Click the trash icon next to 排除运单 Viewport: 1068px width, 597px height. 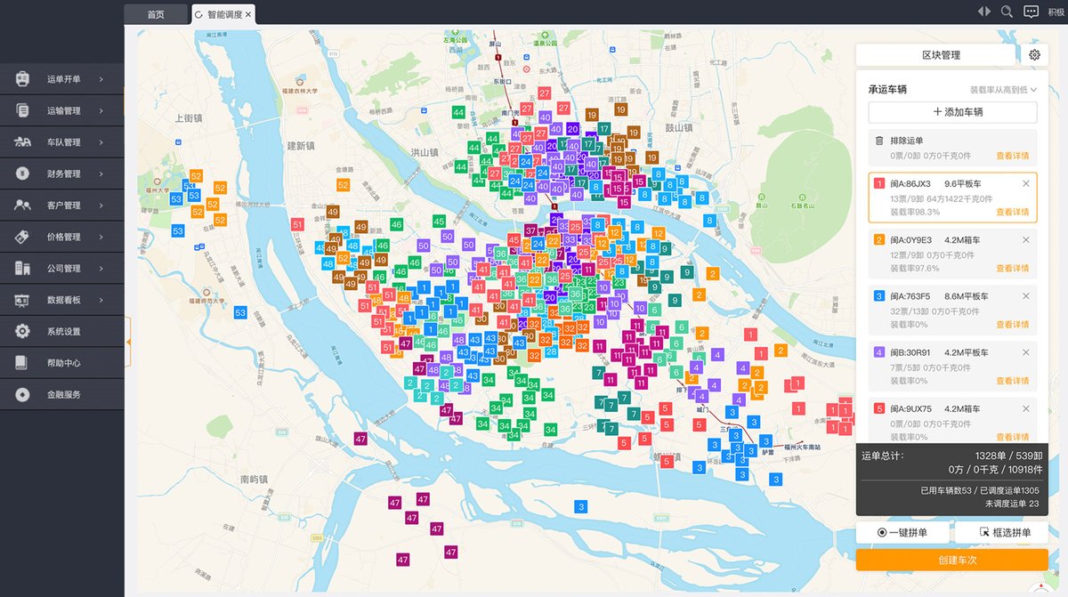[879, 141]
